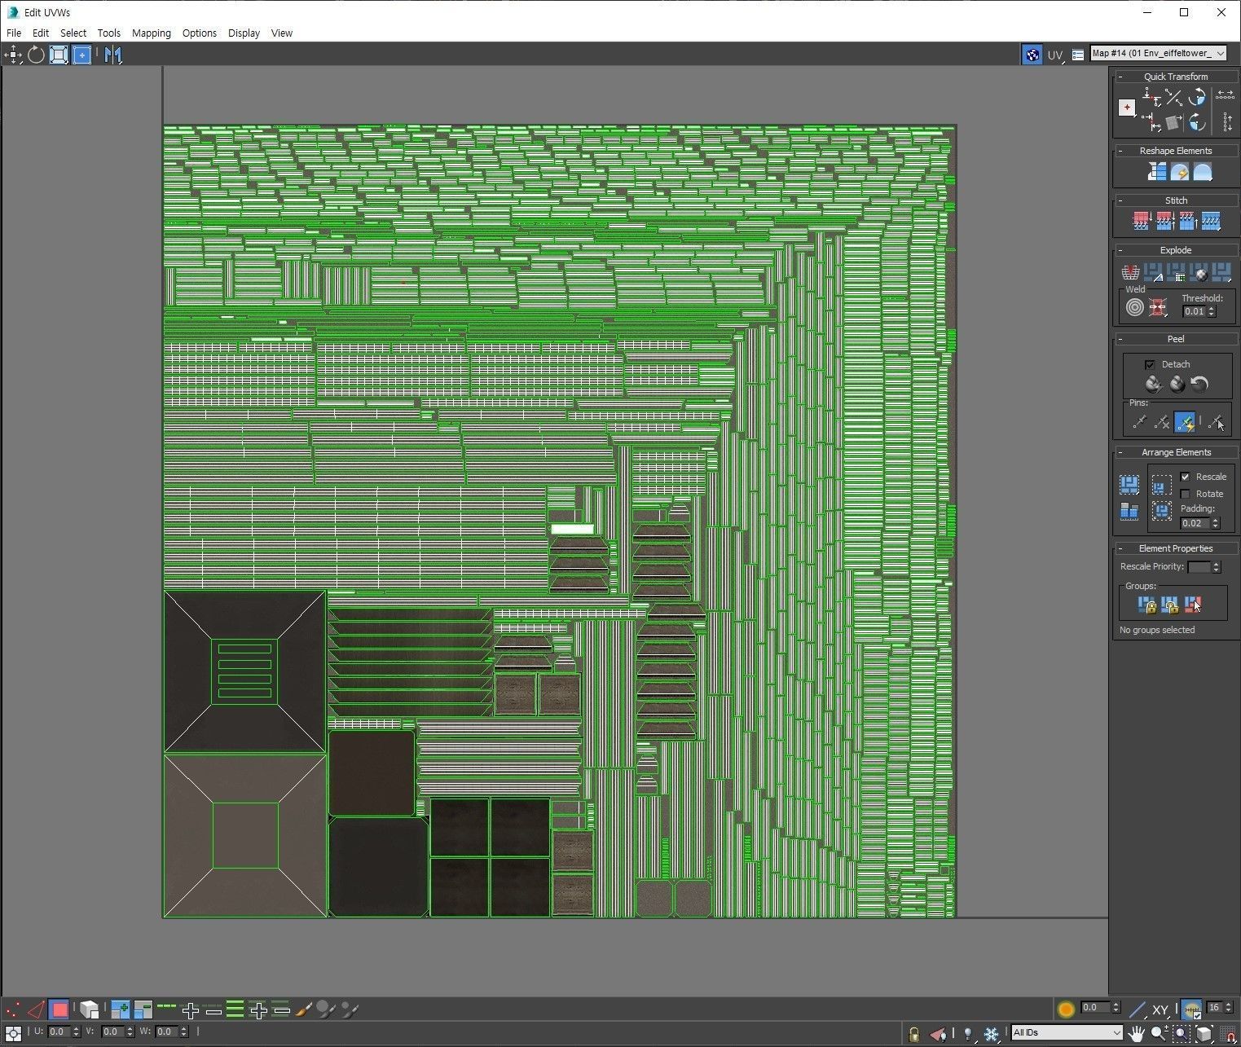Click the Break icon in Explode

[1130, 271]
